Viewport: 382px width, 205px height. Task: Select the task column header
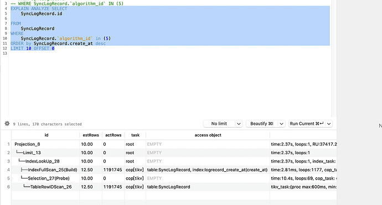click(135, 135)
